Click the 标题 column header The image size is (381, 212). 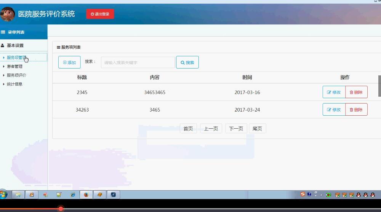(x=82, y=78)
